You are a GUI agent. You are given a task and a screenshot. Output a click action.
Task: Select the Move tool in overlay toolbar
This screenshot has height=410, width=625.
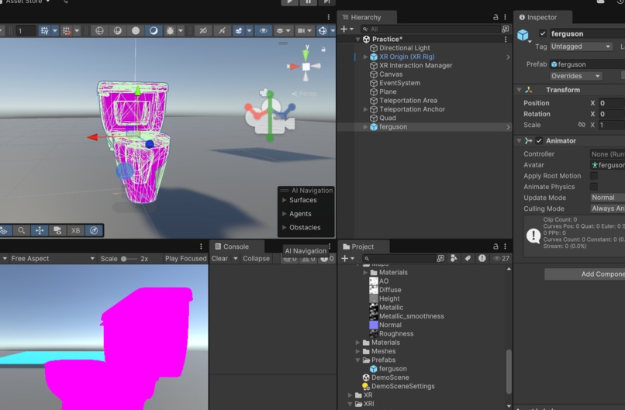pos(40,230)
